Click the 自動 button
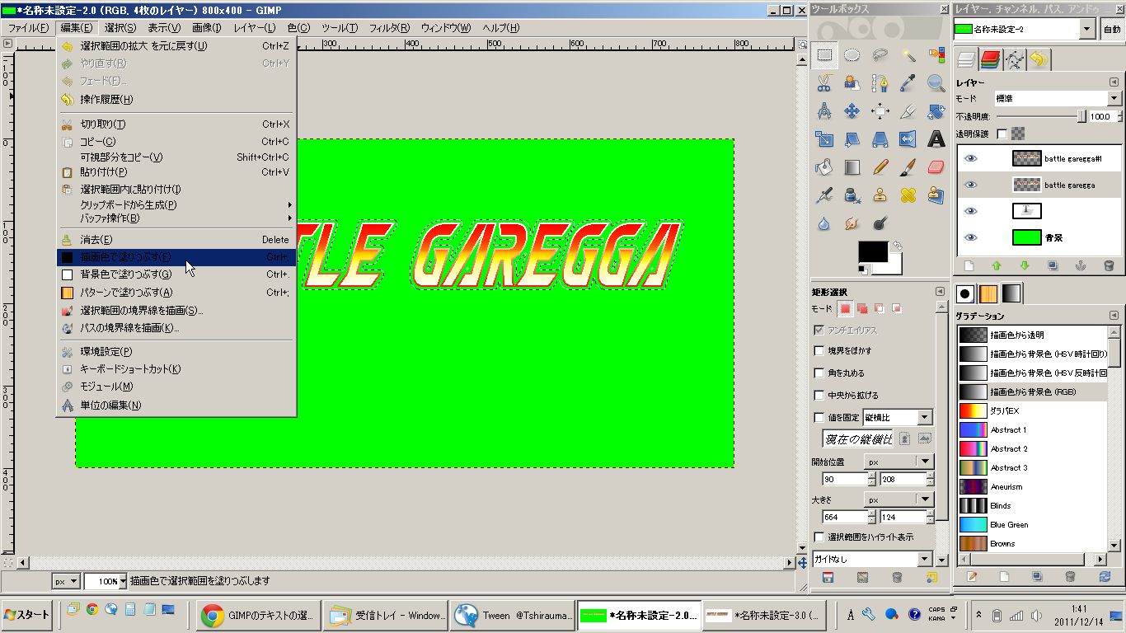 1112,30
